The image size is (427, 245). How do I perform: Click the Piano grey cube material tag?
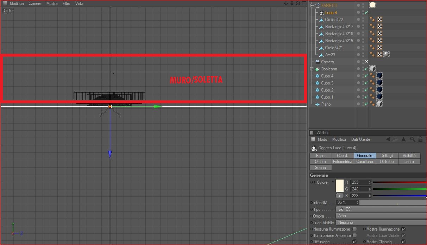point(379,104)
